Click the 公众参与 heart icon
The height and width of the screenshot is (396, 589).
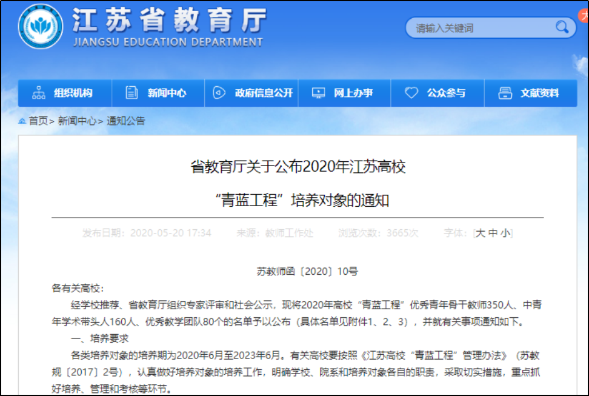[411, 93]
